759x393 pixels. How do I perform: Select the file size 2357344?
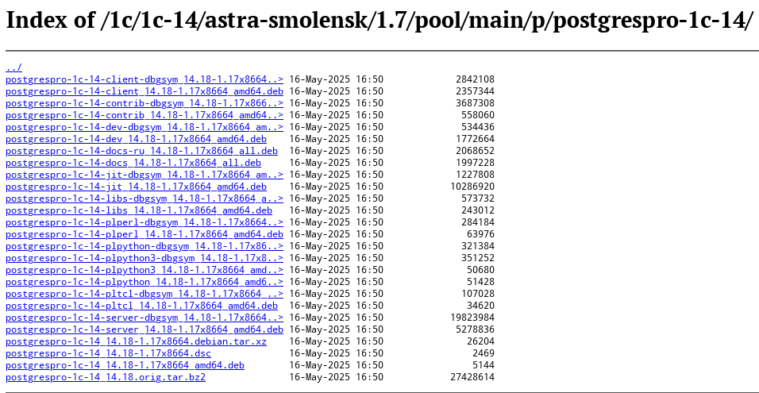(475, 91)
